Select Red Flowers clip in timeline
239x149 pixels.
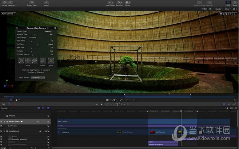click(x=163, y=132)
